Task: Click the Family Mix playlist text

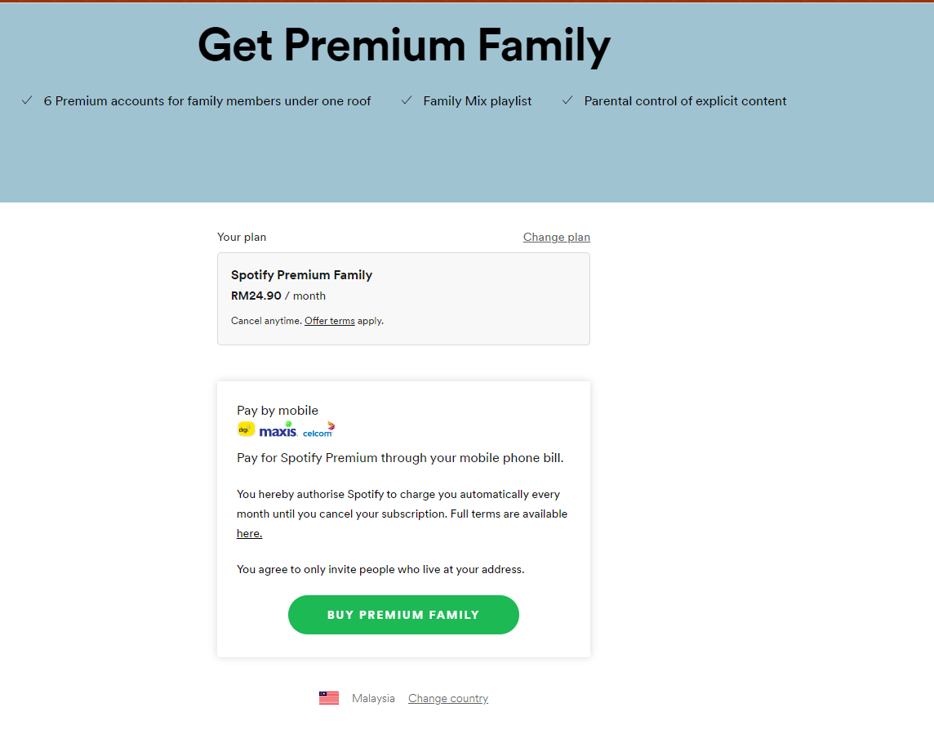Action: pos(477,101)
